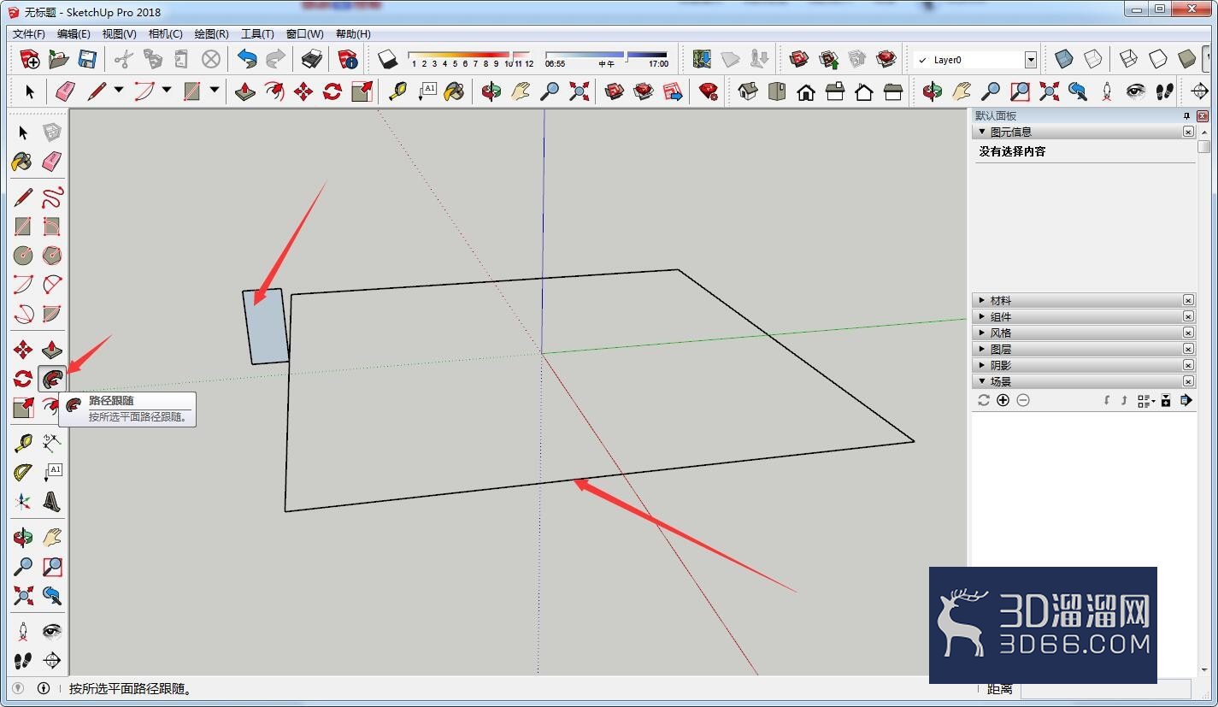Click the measurements input field
Viewport: 1218px width, 707px height.
click(x=1105, y=688)
